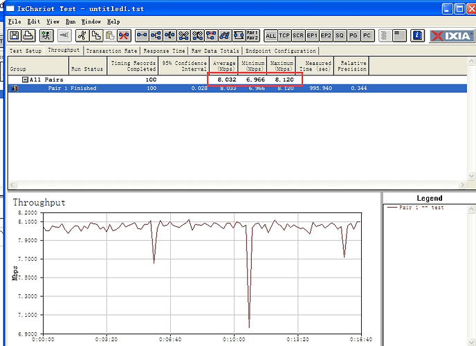This screenshot has height=346, width=476.
Task: Open the View menu
Action: tap(53, 21)
